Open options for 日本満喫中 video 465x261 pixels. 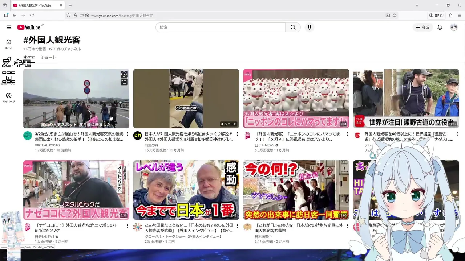[x=347, y=225]
